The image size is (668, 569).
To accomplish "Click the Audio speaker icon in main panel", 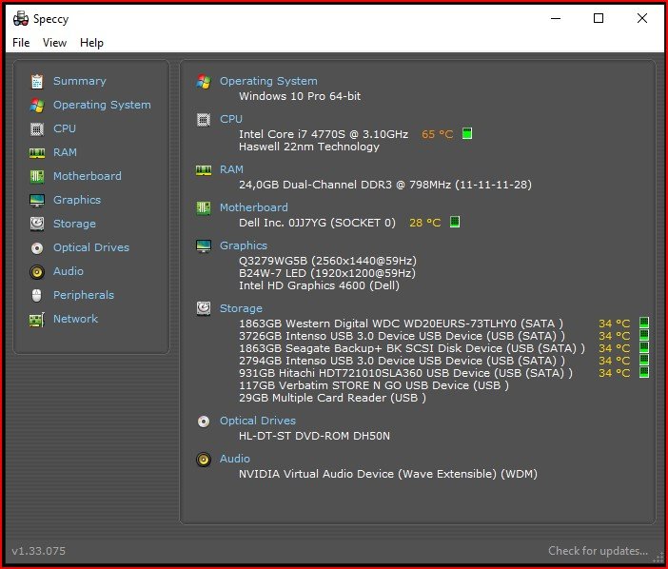I will point(204,460).
